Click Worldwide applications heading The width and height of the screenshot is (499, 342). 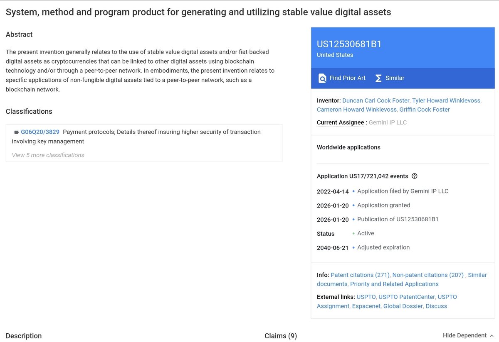click(348, 147)
